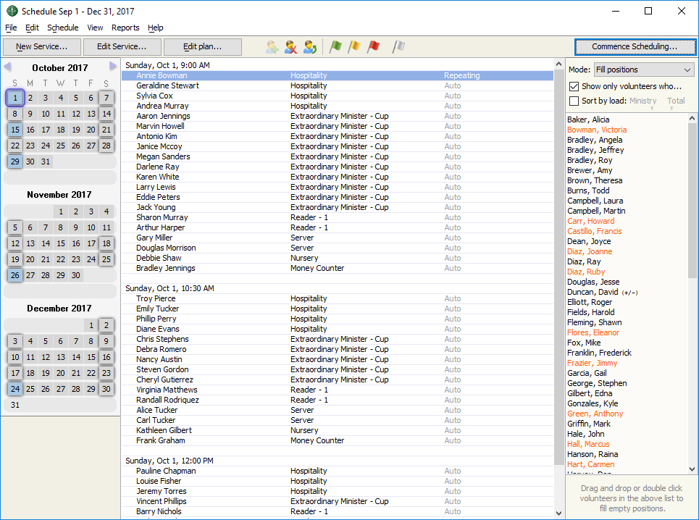Enable the 'Sort by load' checkbox
The height and width of the screenshot is (520, 699).
574,101
